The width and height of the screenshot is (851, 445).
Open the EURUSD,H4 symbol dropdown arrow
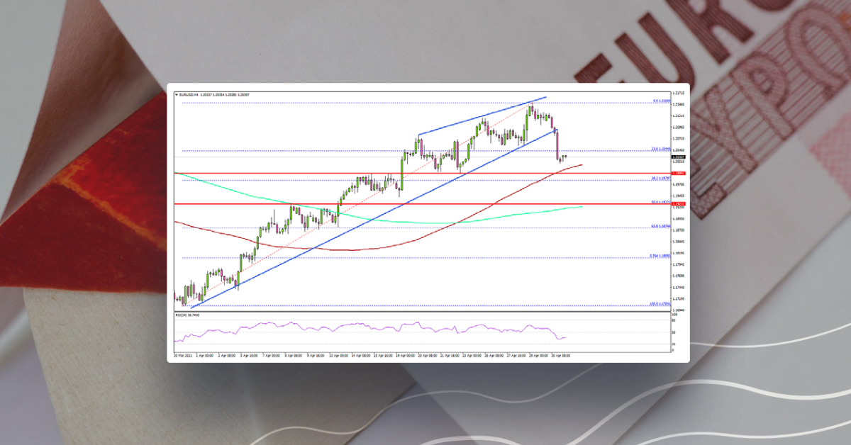(176, 92)
